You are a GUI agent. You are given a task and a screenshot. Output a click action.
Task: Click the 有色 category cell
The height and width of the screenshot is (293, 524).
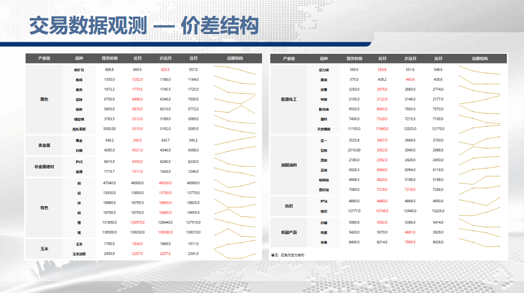pos(44,208)
